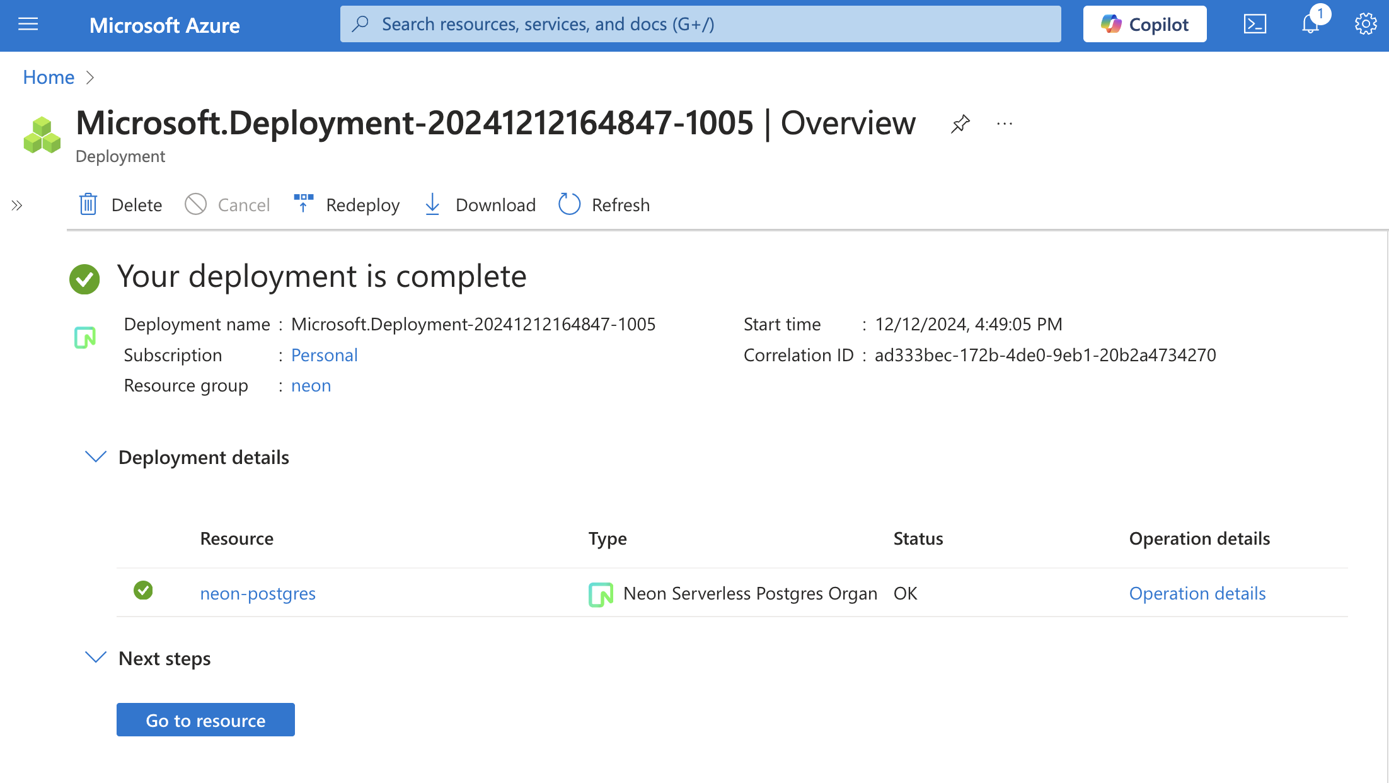
Task: Open Copilot
Action: click(1144, 23)
